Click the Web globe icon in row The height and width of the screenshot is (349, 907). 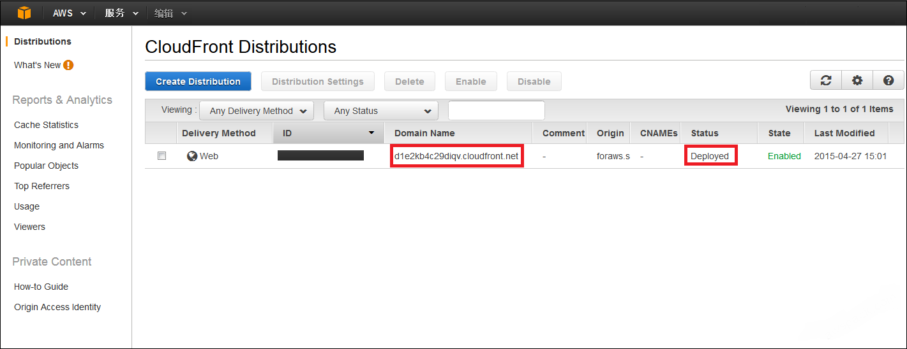[192, 155]
